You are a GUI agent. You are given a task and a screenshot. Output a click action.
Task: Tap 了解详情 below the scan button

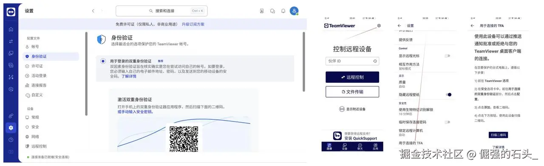click(x=498, y=147)
